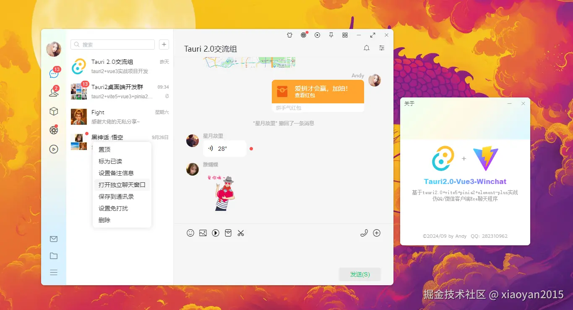
Task: Open the emoji picker in chat input
Action: pos(190,233)
